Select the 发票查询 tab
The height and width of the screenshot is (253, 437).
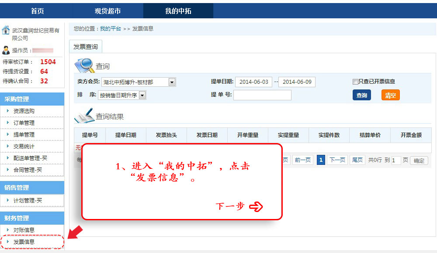coord(85,47)
